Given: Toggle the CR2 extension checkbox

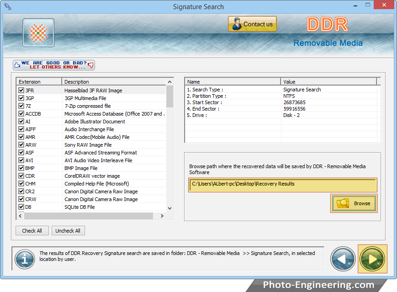Looking at the screenshot, I should pyautogui.click(x=21, y=191).
